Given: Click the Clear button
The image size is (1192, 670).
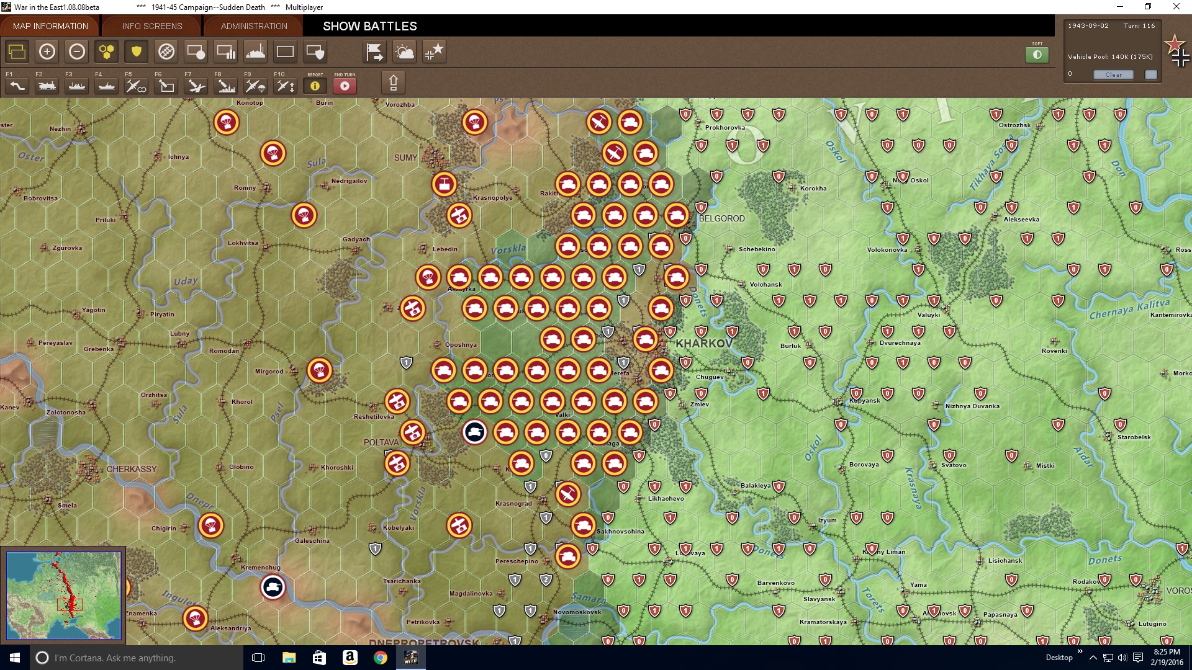Looking at the screenshot, I should coord(1114,74).
